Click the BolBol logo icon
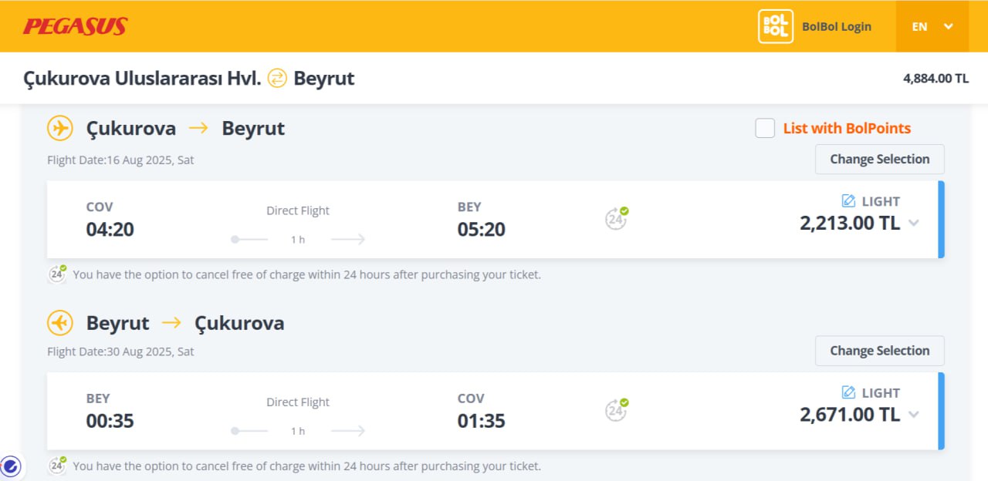The image size is (988, 481). point(775,26)
